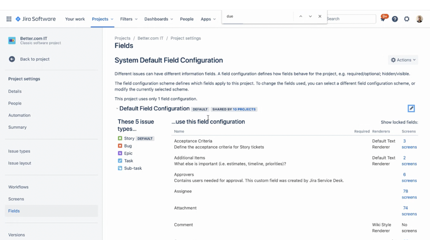Viewport: 430px width, 240px height.
Task: Click the Better.com IT project avatar
Action: point(12,41)
